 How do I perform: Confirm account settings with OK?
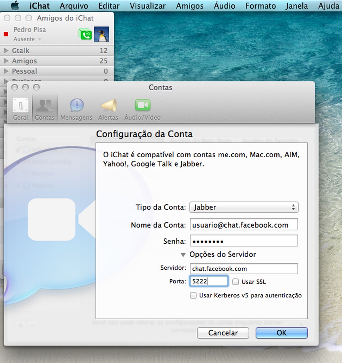(281, 333)
